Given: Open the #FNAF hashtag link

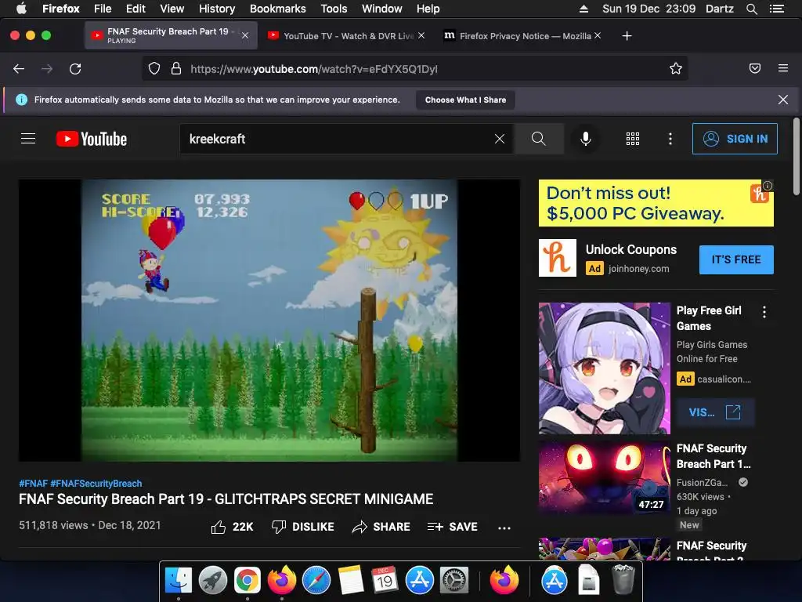Looking at the screenshot, I should click(33, 483).
